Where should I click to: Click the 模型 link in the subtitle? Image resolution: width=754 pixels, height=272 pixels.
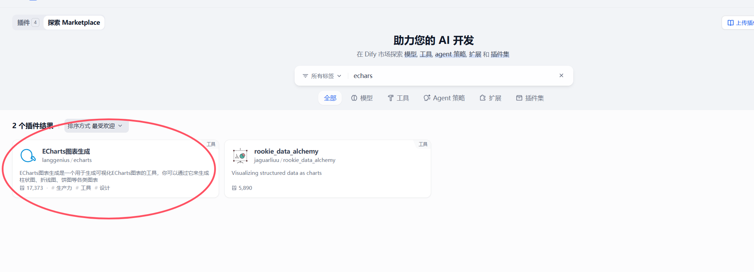point(410,54)
